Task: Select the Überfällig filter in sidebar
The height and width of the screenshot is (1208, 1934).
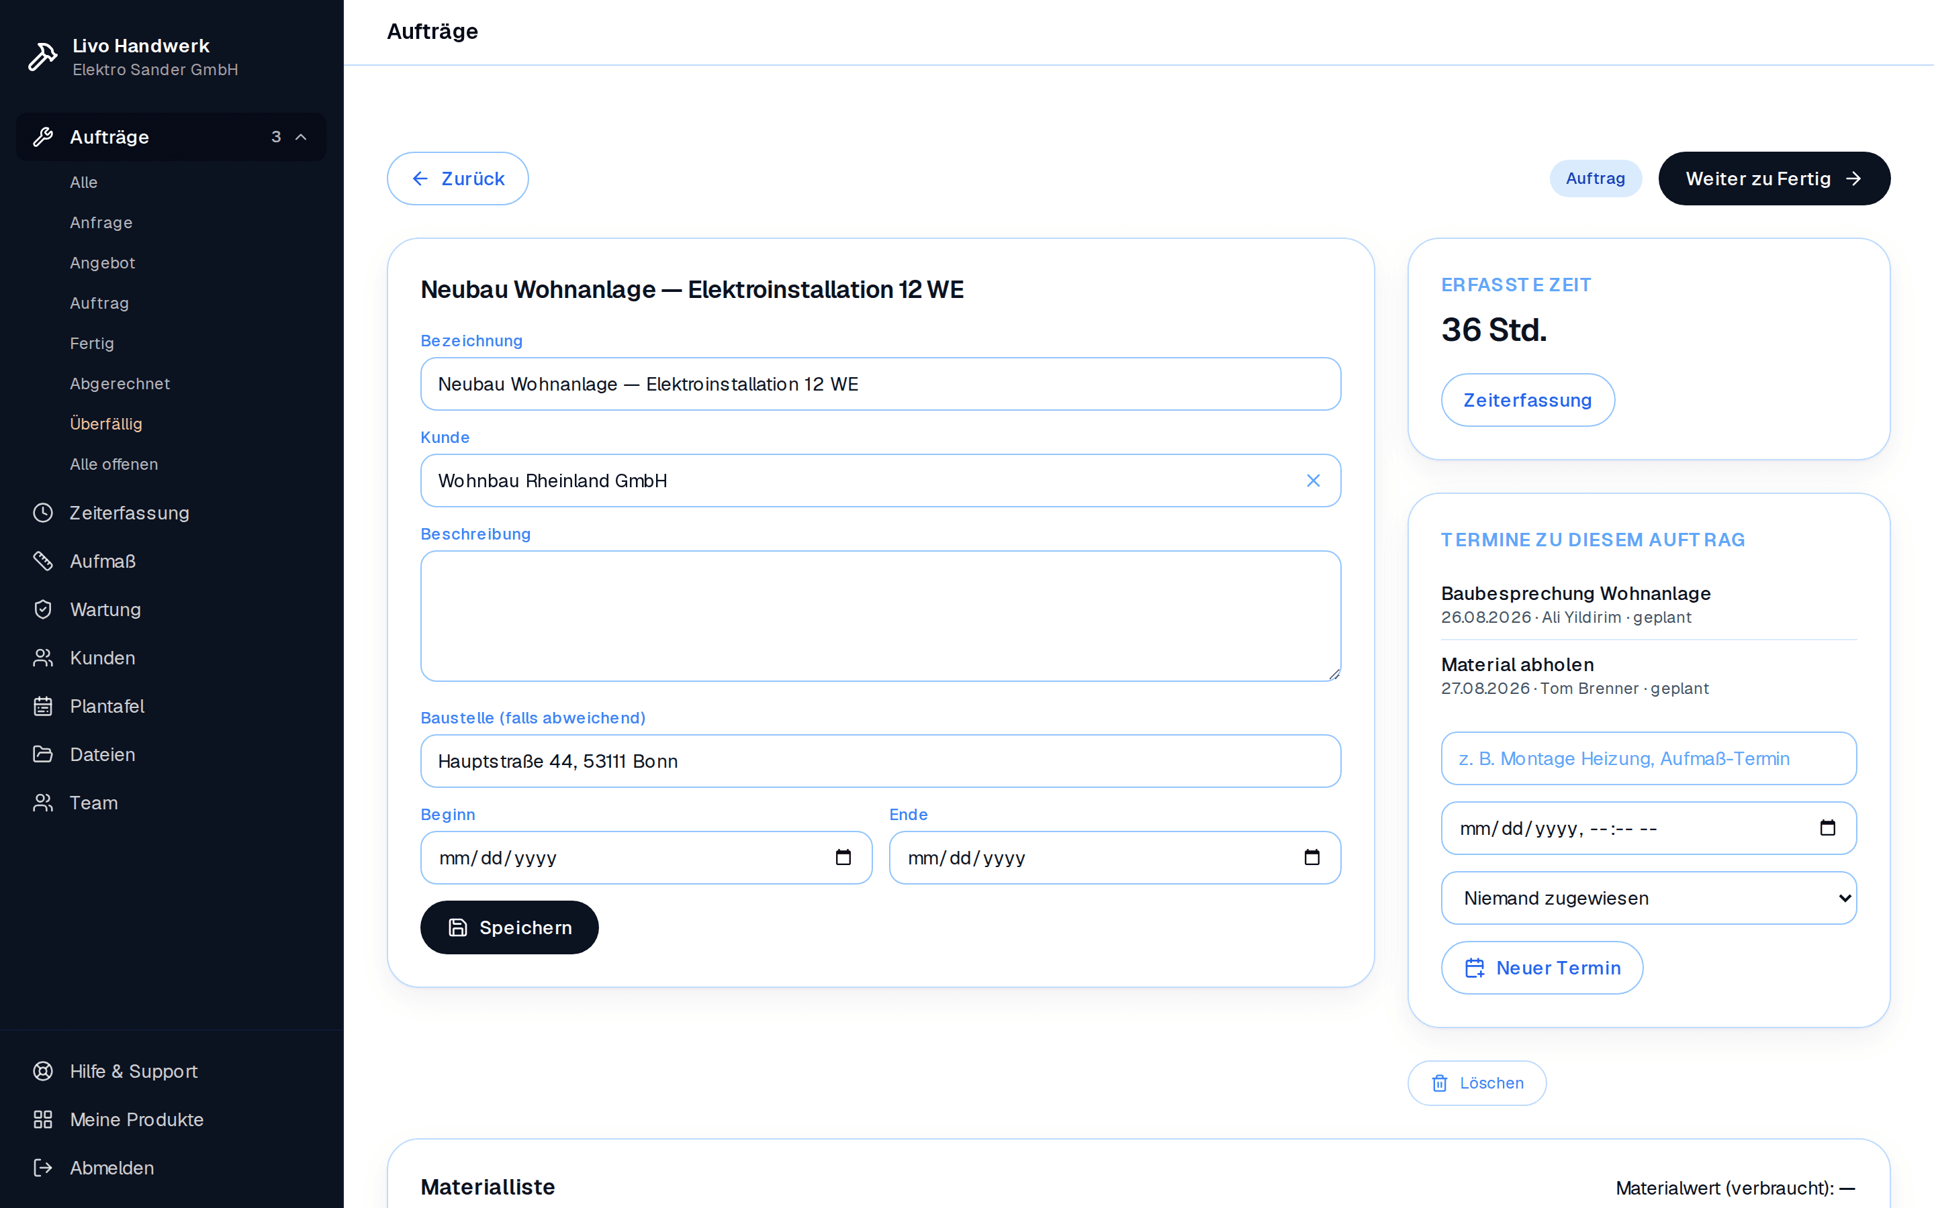Action: 105,423
